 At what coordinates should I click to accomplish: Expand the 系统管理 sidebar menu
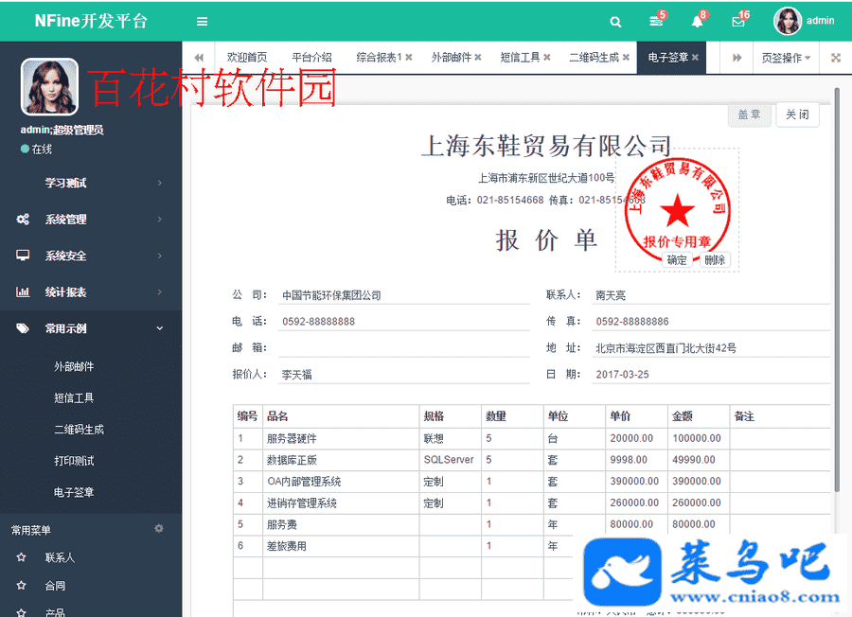point(90,220)
